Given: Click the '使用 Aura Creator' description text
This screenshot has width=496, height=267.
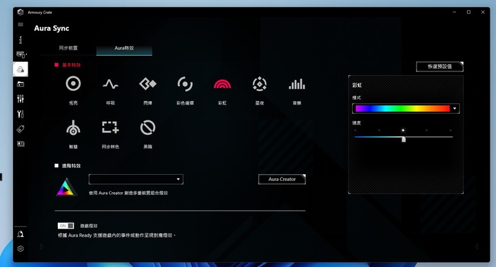Looking at the screenshot, I should click(x=128, y=193).
